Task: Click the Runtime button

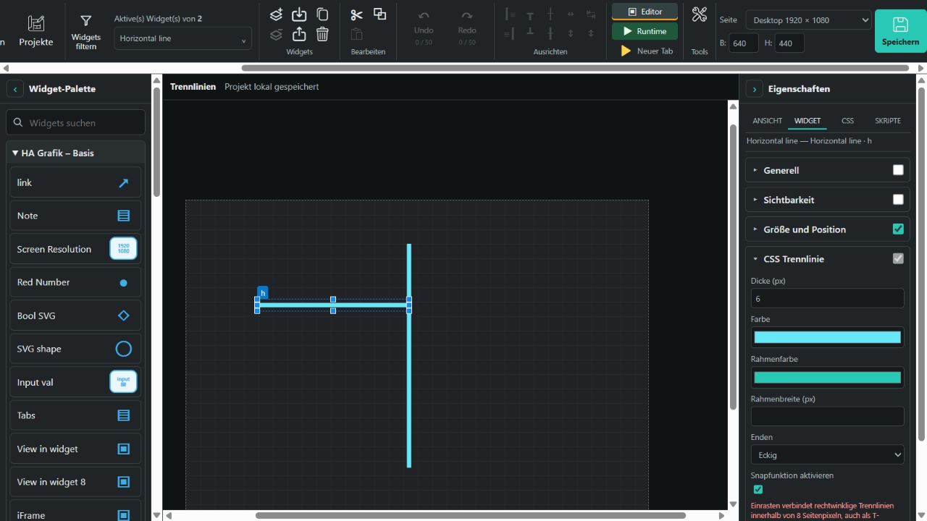Action: [x=645, y=31]
